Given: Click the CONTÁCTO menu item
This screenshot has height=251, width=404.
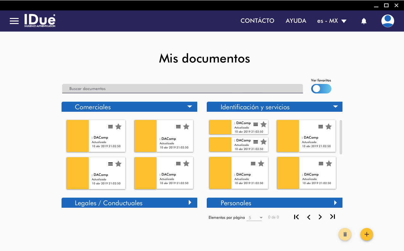Looking at the screenshot, I should [x=257, y=21].
